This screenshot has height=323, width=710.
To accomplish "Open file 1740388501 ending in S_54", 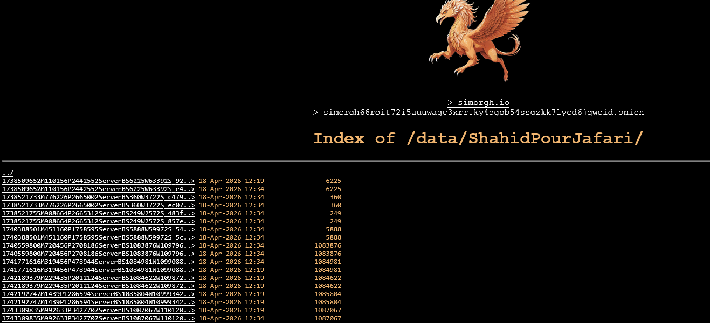I will pyautogui.click(x=98, y=230).
